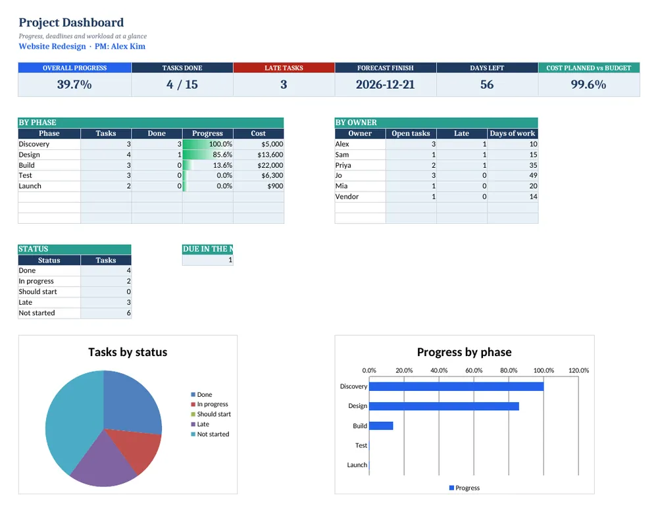Select the 'Not started' pie chart legend entry
This screenshot has height=512, width=658.
click(x=210, y=434)
